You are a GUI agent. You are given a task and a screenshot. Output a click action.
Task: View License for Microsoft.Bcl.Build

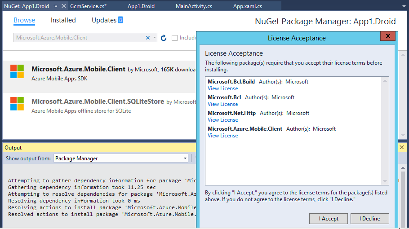click(223, 88)
